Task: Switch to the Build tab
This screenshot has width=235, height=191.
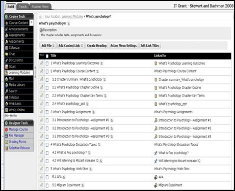Action: [11, 7]
